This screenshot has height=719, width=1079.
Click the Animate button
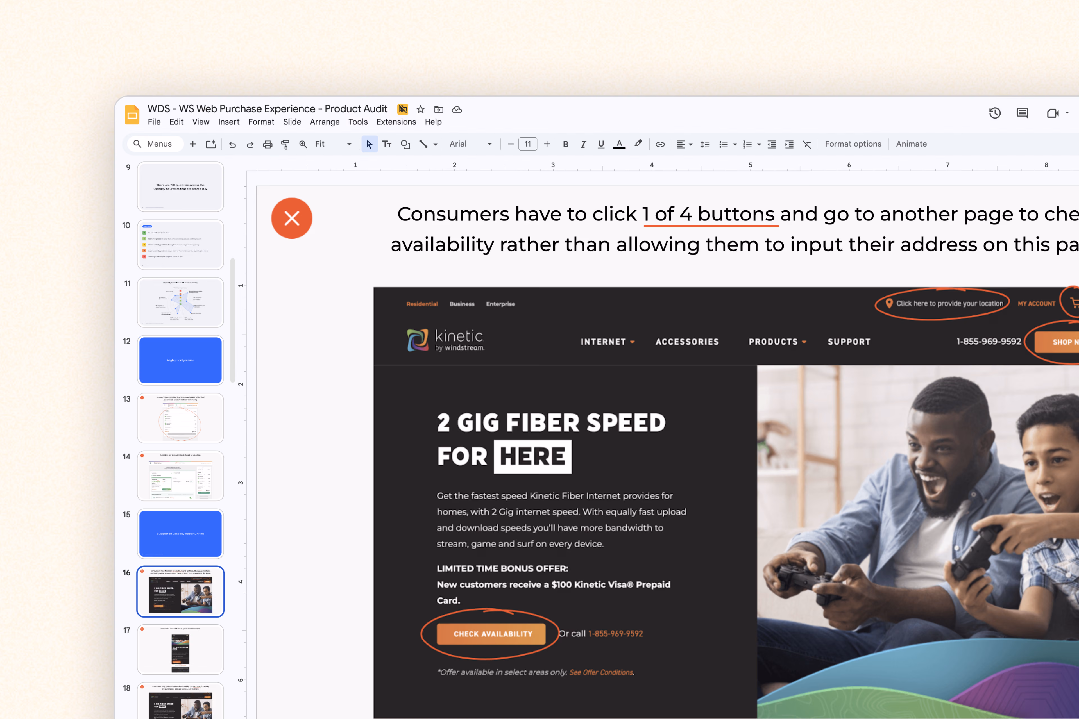(x=911, y=144)
